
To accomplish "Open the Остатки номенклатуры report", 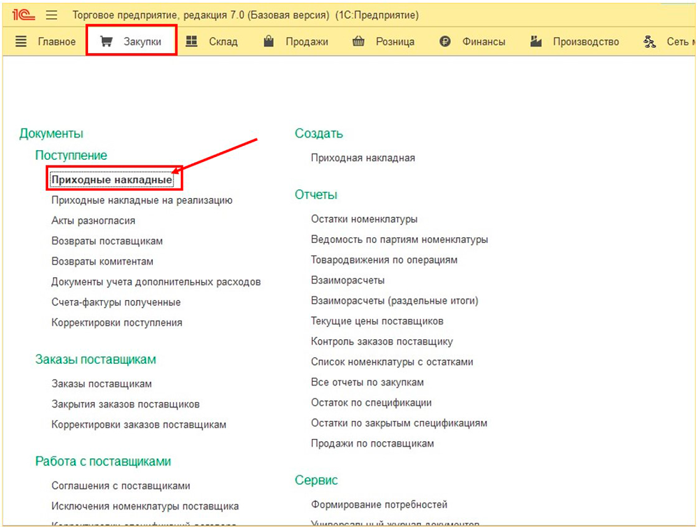I will click(364, 219).
